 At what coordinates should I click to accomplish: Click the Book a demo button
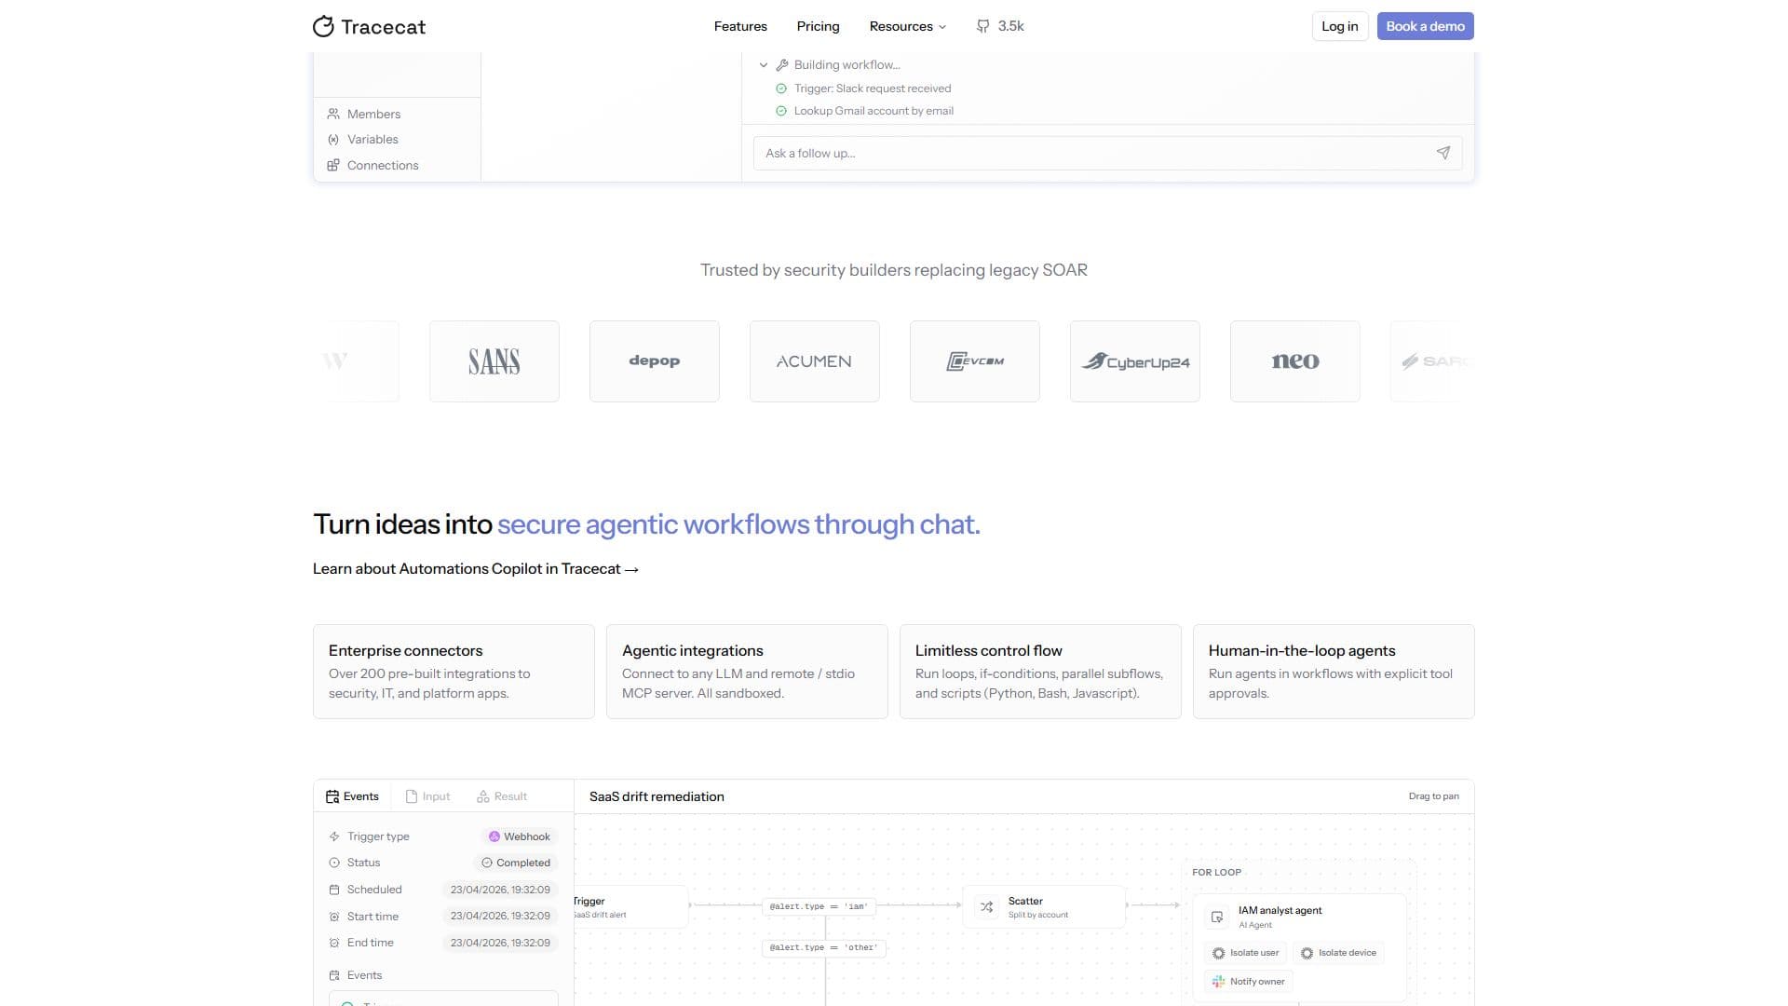1425,26
